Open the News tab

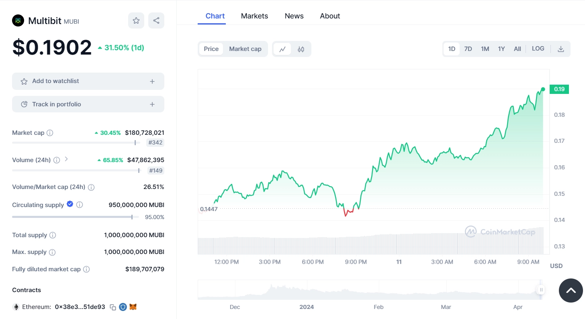tap(294, 16)
